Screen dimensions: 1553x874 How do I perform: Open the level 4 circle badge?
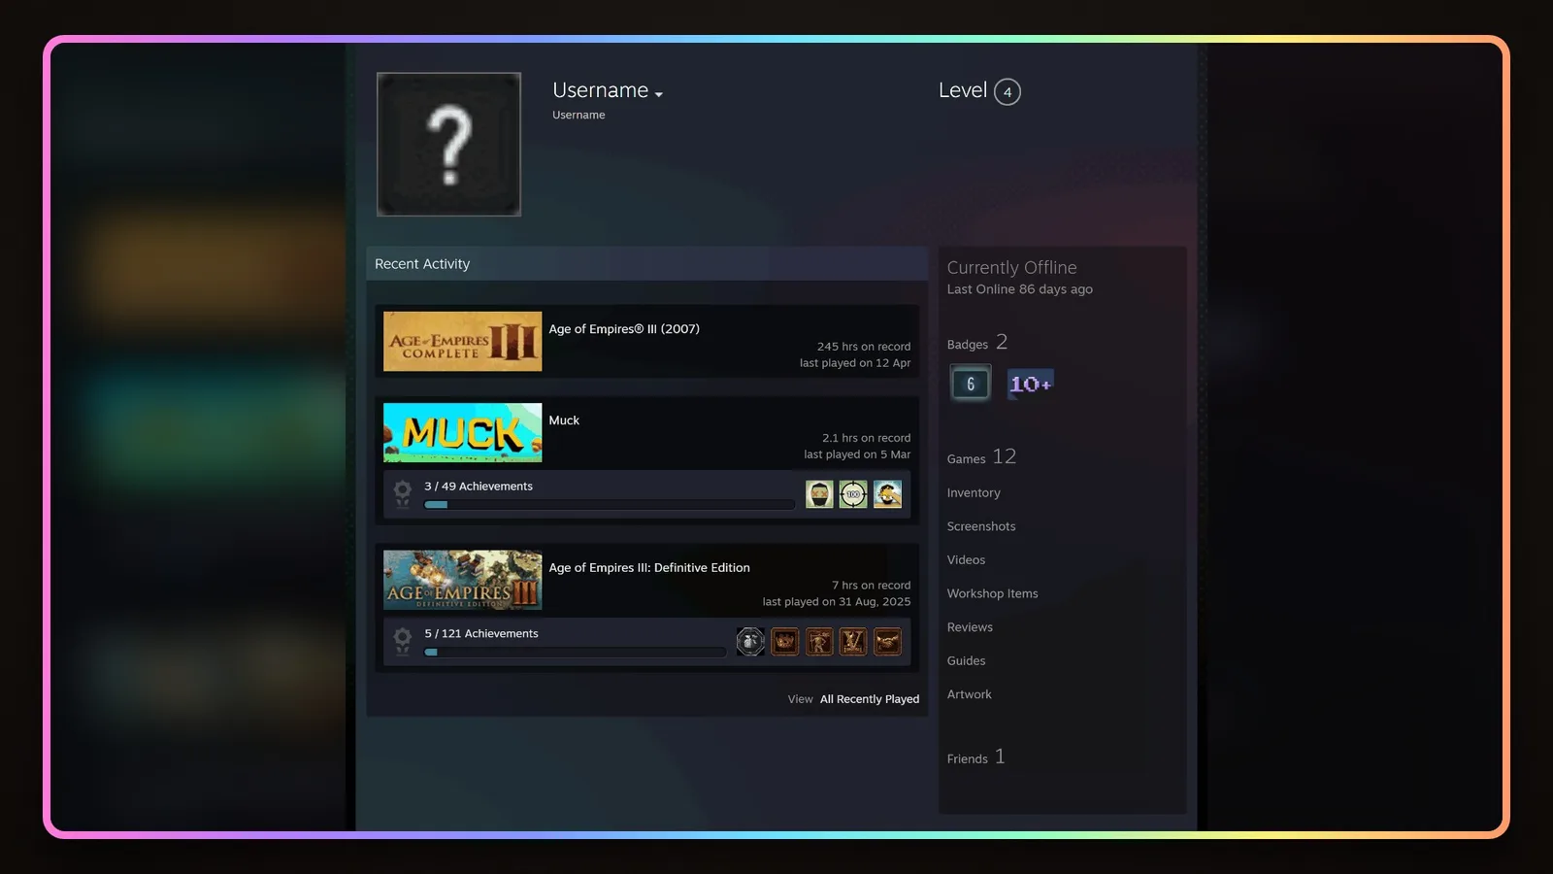[1008, 92]
